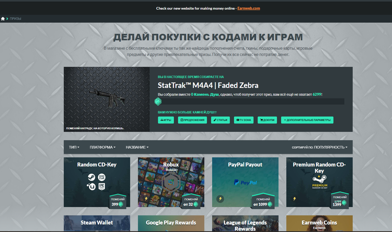
Task: Click ПОМЕНЯЙ НАГРАДУ caption on rifle image
Action: click(x=95, y=128)
